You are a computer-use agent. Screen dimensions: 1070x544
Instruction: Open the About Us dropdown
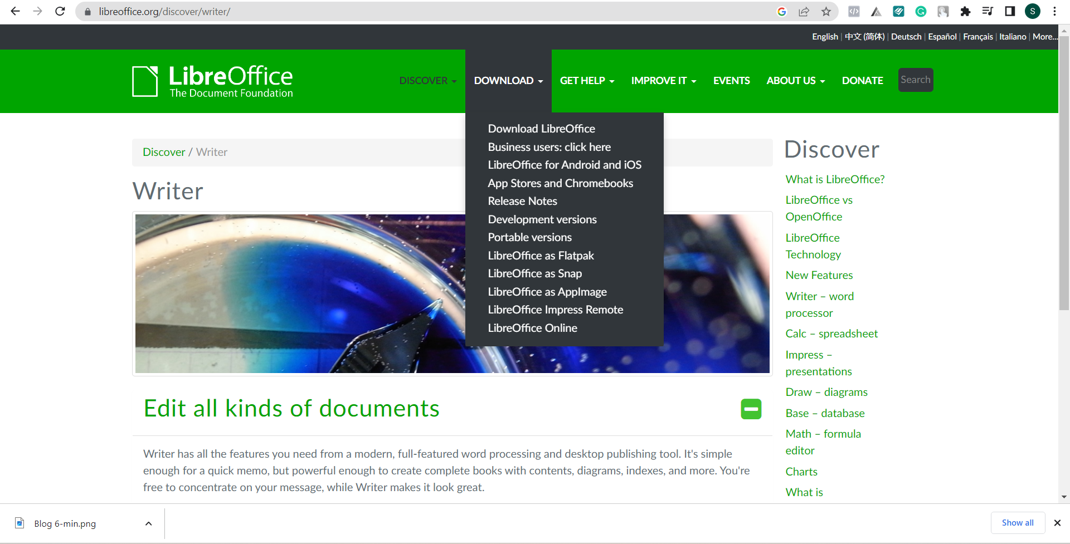[x=795, y=81]
